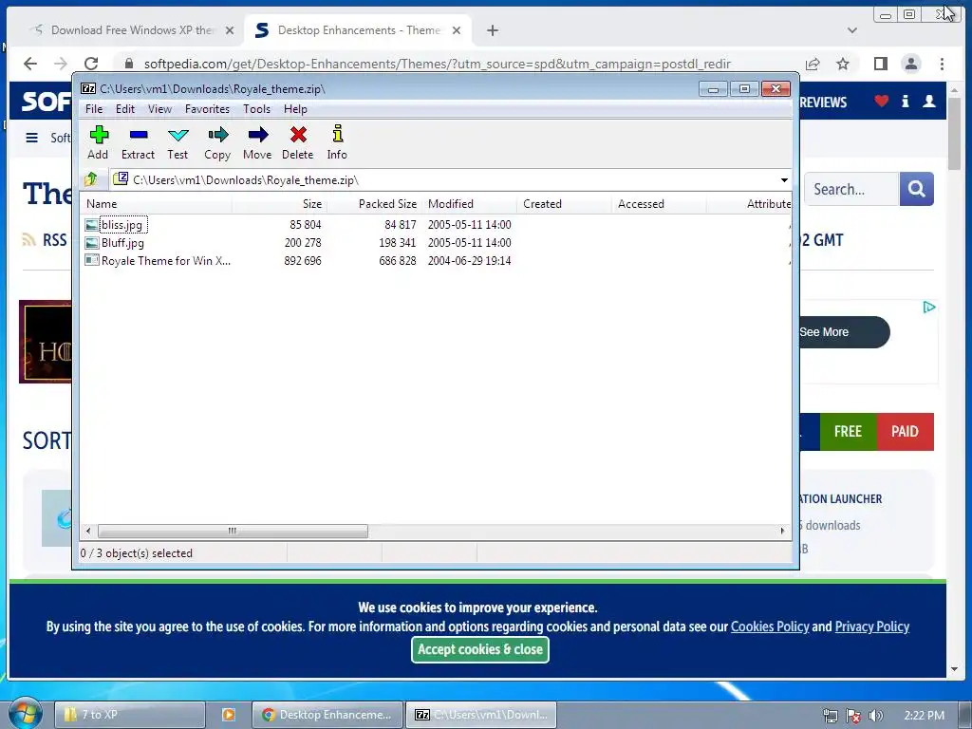
Task: Click the Royale Theme for Win X file icon
Action: pos(92,260)
